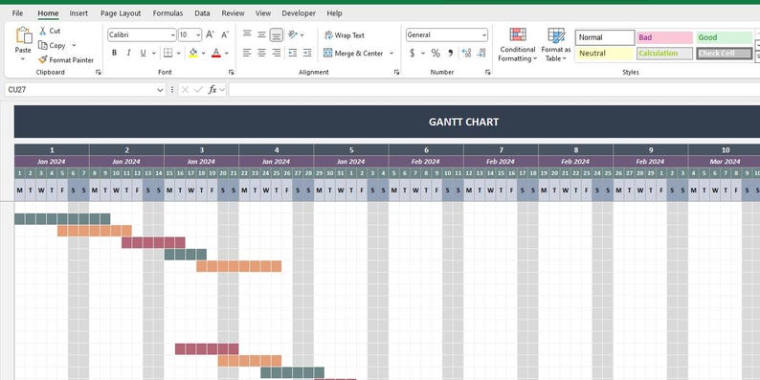760x380 pixels.
Task: Click Merge & Center button
Action: coord(353,54)
